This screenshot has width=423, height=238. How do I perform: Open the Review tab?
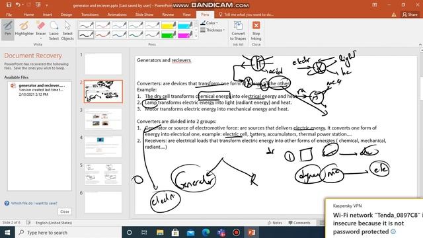point(168,15)
